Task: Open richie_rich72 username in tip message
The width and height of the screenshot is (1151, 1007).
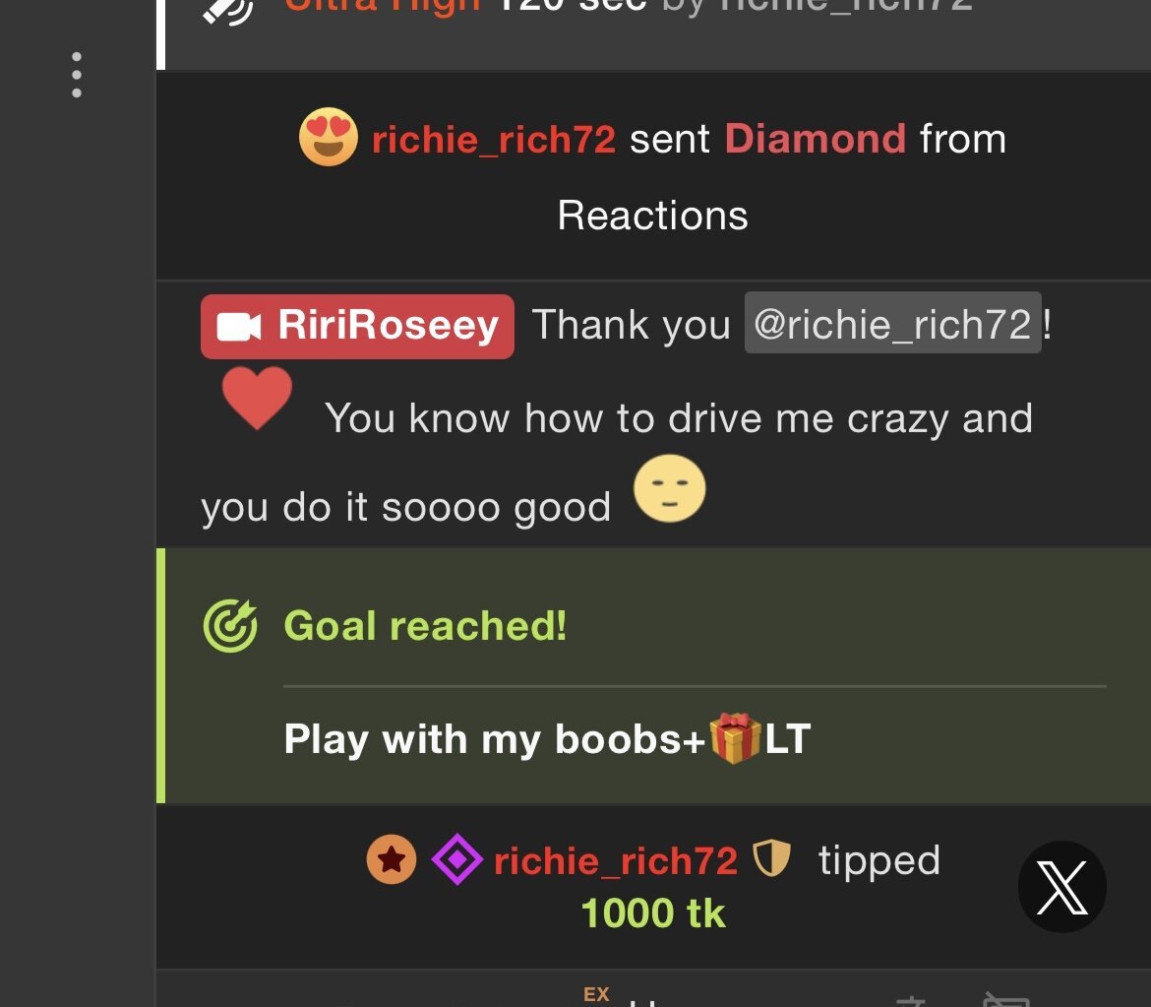Action: (x=615, y=860)
